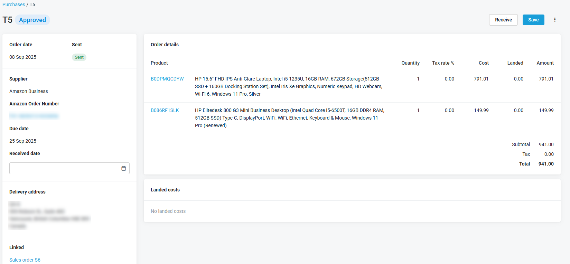Open the calendar picker for Received date

(x=123, y=168)
